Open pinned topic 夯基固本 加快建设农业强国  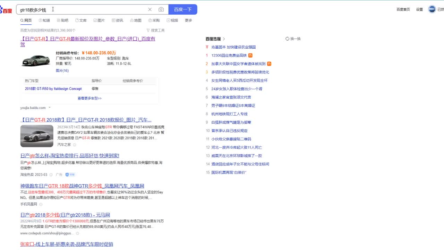tap(233, 47)
